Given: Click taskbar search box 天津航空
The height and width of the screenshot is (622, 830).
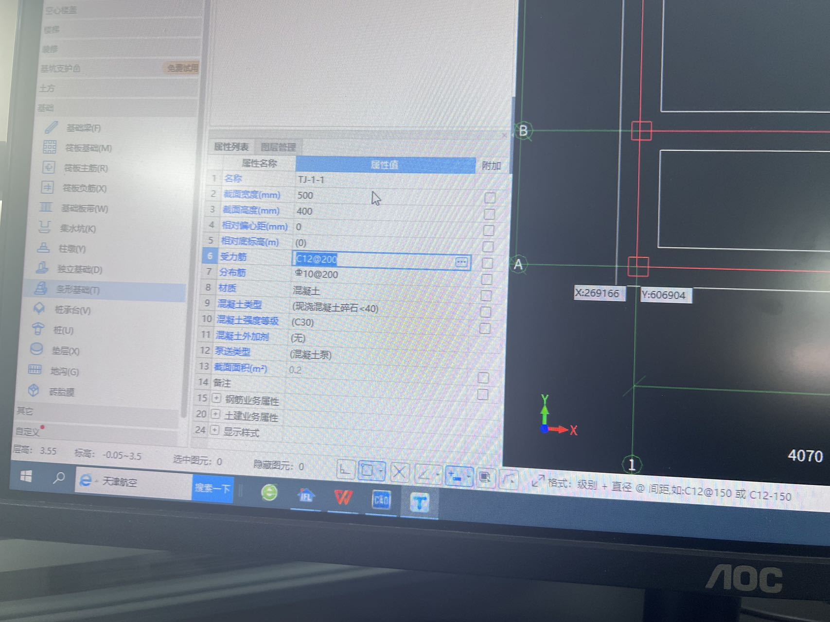Looking at the screenshot, I should pyautogui.click(x=134, y=482).
